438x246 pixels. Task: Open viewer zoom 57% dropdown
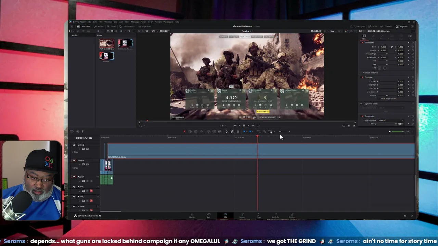click(155, 31)
